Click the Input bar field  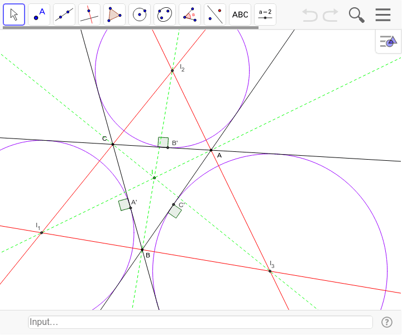pos(200,322)
